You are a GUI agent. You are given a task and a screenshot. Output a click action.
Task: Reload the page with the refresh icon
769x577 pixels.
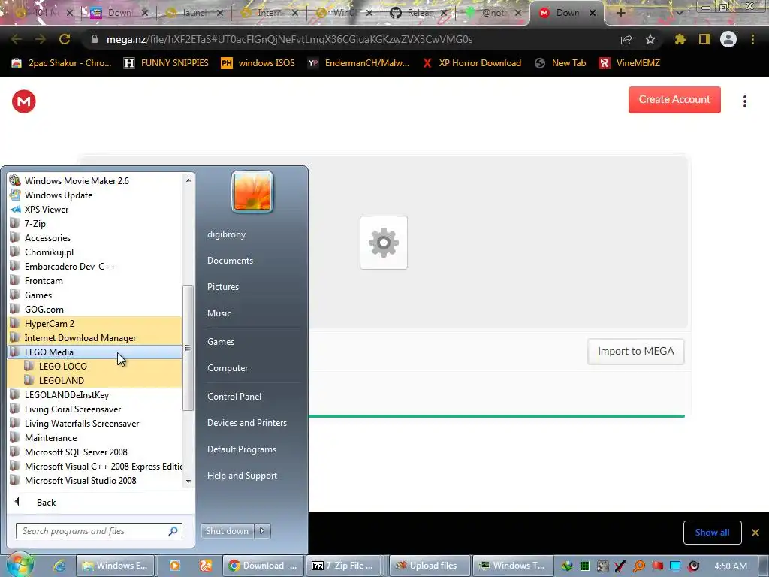(65, 39)
